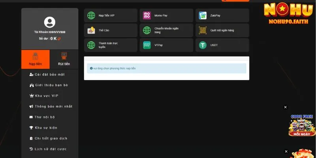Close the CODE FREE promo banner
The height and width of the screenshot is (158, 316).
[286, 107]
